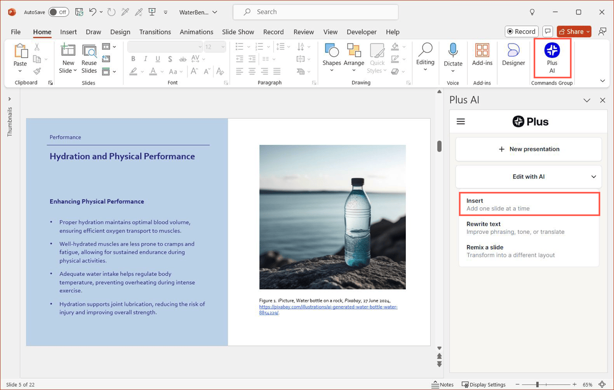
Task: Open the Share button dropdown
Action: (x=588, y=32)
